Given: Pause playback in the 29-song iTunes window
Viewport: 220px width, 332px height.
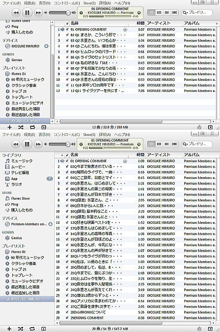Looking at the screenshot, I should (27, 144).
